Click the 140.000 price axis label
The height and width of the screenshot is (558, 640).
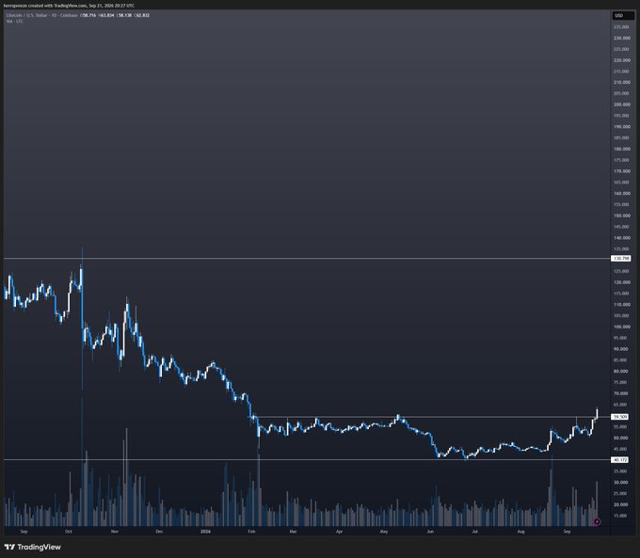621,237
